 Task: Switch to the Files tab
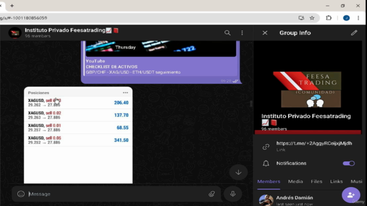[x=317, y=181]
